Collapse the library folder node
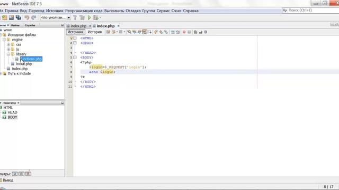Viewport: 339px width, 190px height. click(x=8, y=54)
